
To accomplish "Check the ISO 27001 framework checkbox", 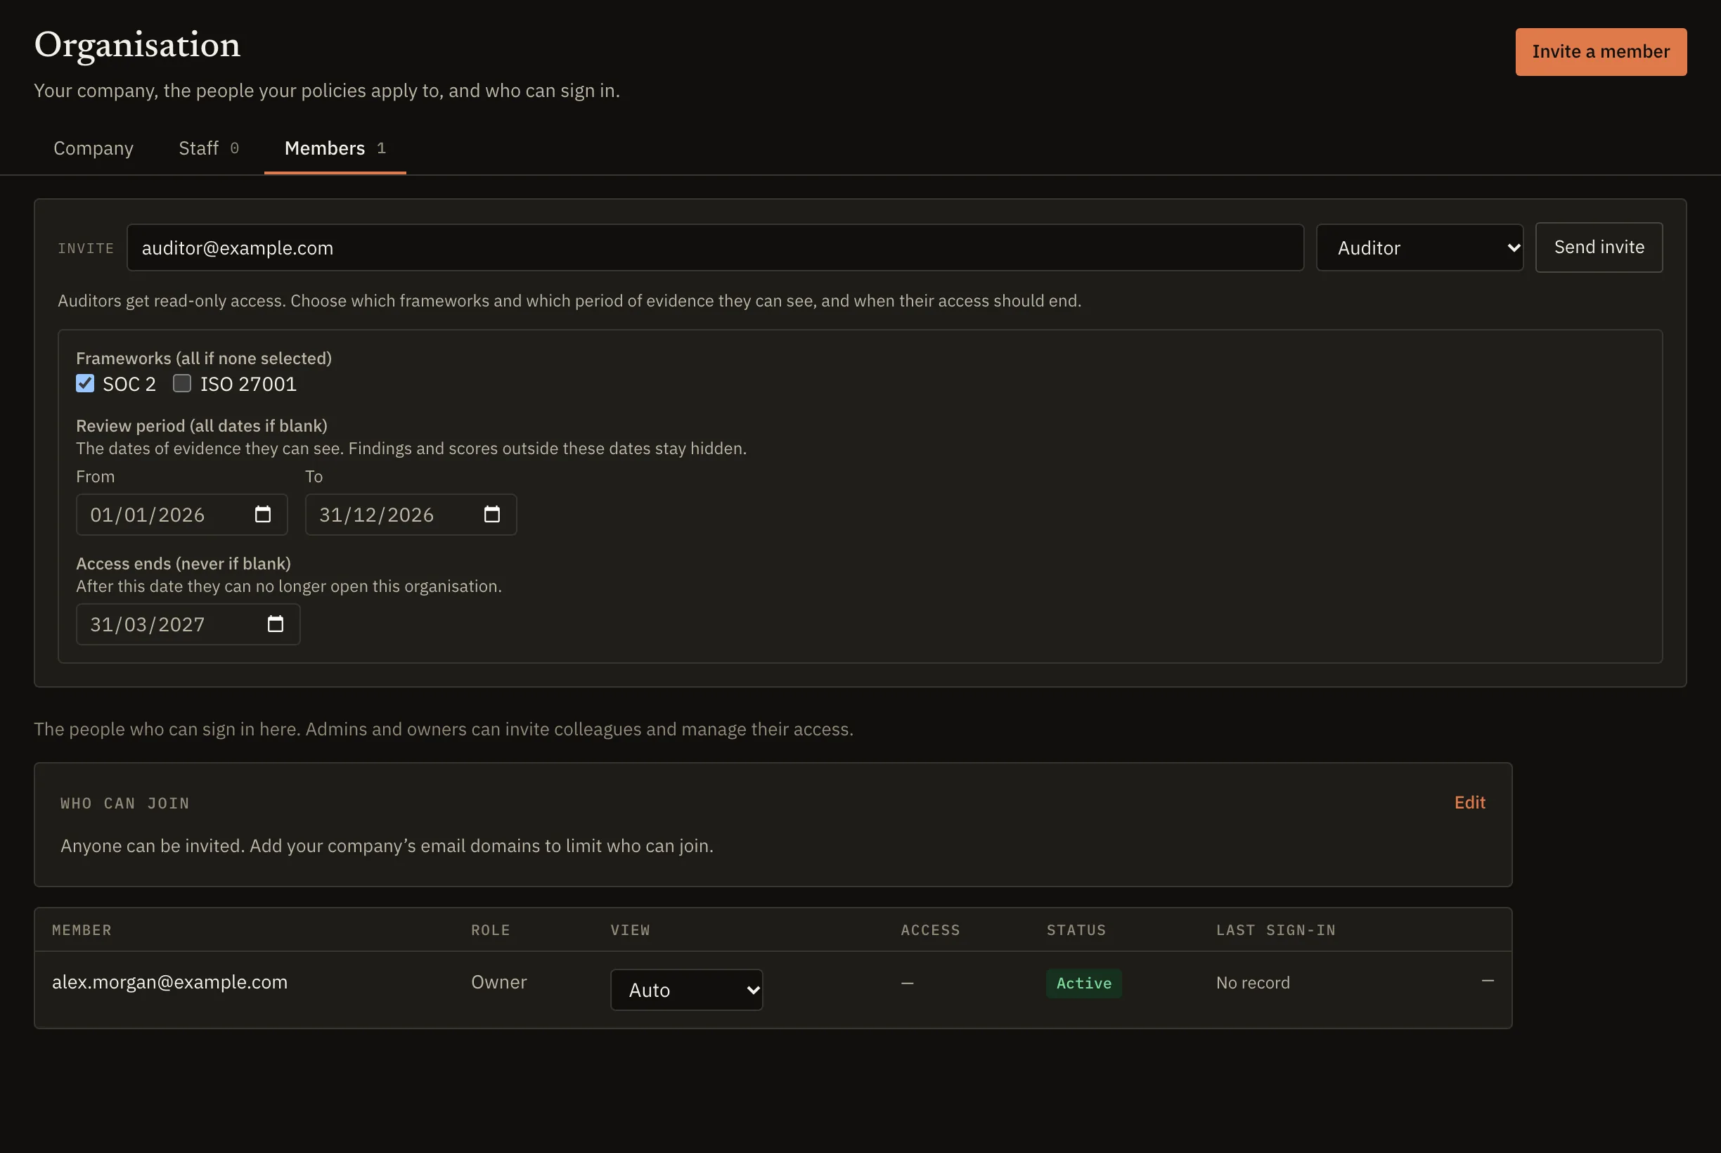I will (x=181, y=383).
